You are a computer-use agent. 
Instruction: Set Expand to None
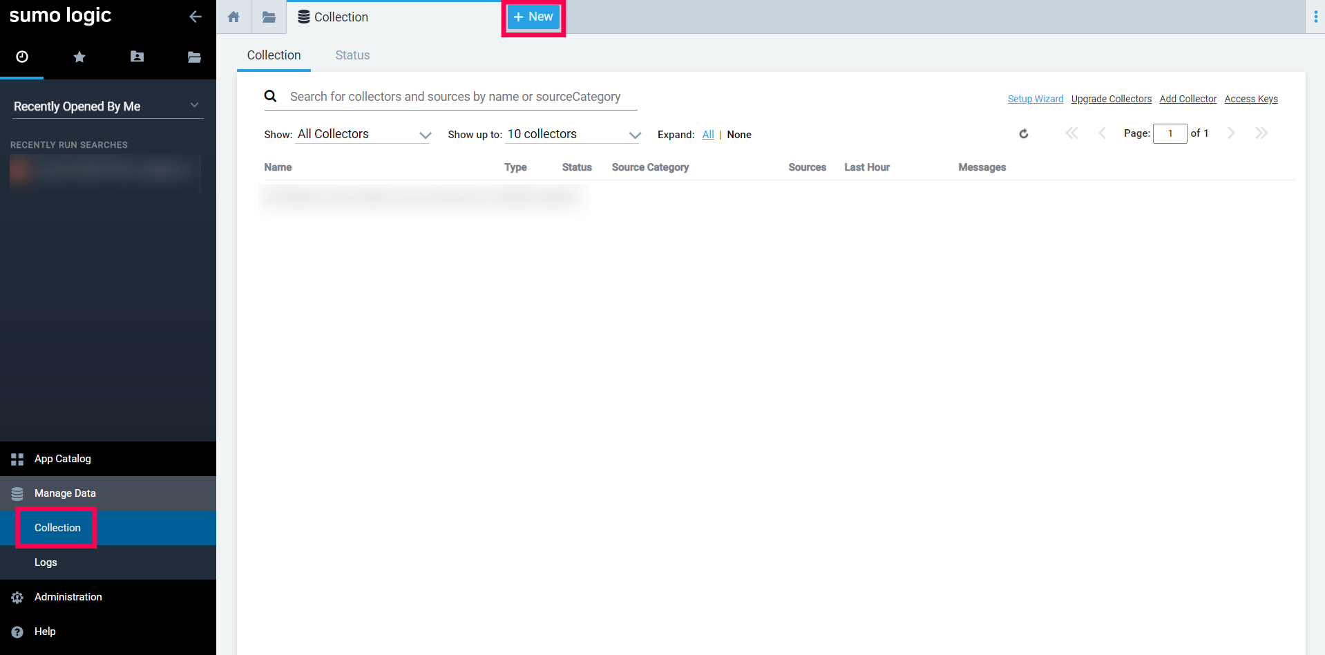point(739,135)
